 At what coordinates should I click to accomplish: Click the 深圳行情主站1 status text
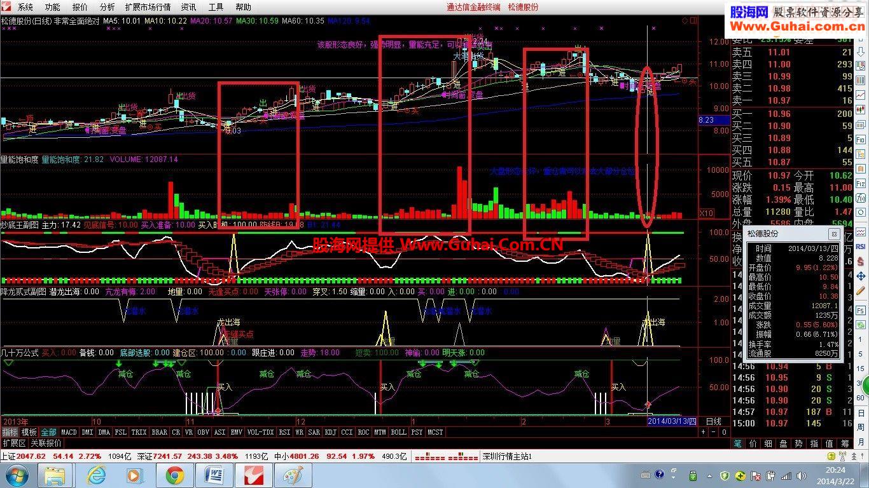(x=507, y=457)
